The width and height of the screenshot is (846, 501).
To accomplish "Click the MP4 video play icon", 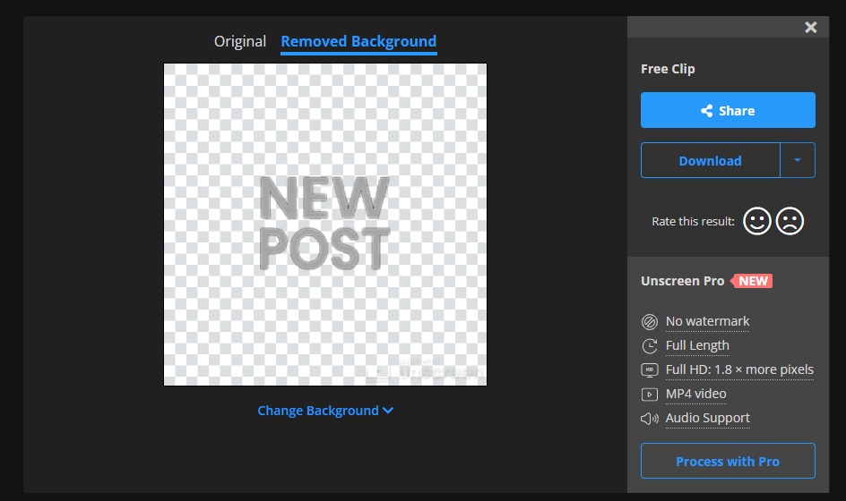I will pos(650,395).
